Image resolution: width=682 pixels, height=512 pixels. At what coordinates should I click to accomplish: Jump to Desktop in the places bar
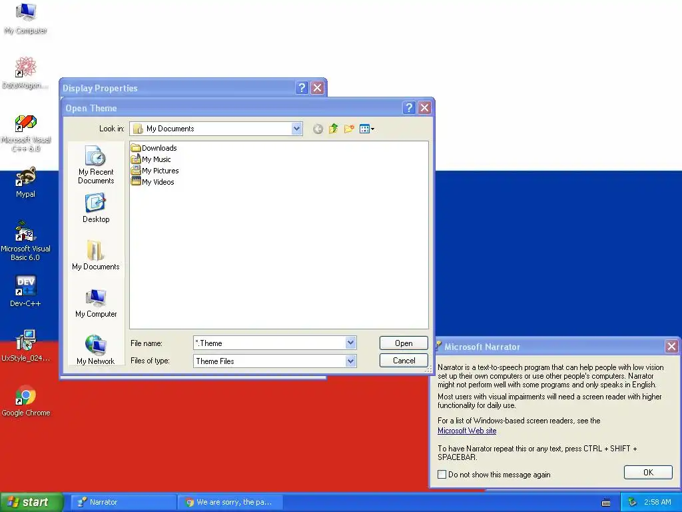pos(96,209)
